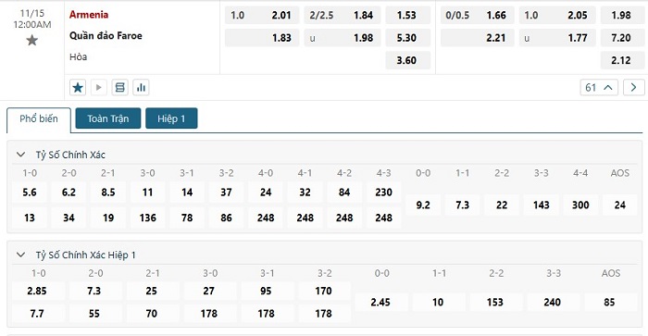This screenshot has width=648, height=336.
Task: Collapse Tỷ Số Chính Xác Hiệp 1 section
Action: (20, 255)
